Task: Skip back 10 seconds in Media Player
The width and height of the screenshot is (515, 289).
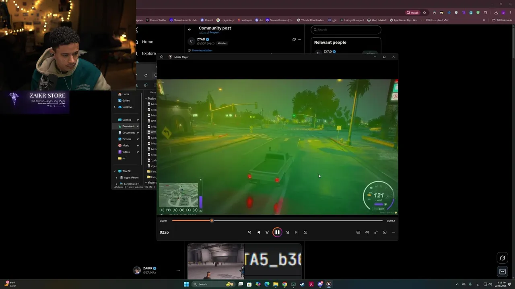Action: coord(267,232)
